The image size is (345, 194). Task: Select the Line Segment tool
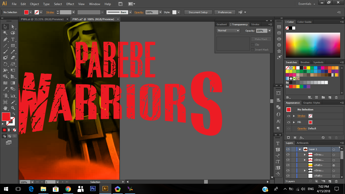(5, 46)
